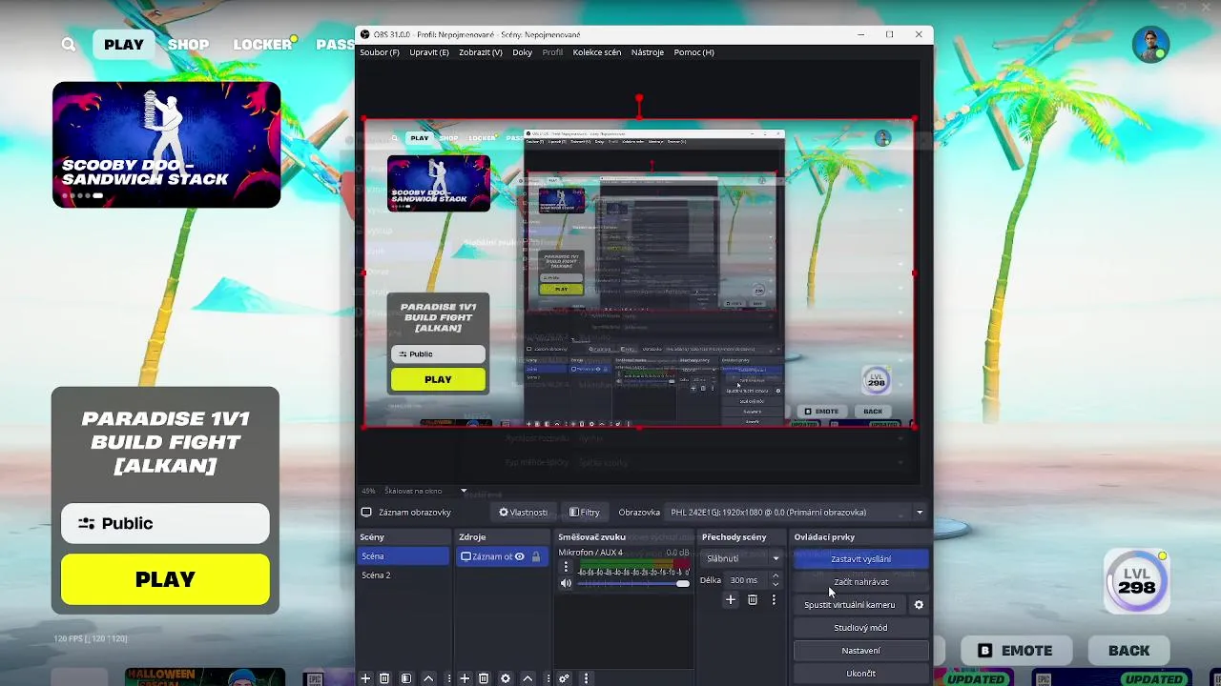Remove selected scene using Scény trash icon

(384, 678)
